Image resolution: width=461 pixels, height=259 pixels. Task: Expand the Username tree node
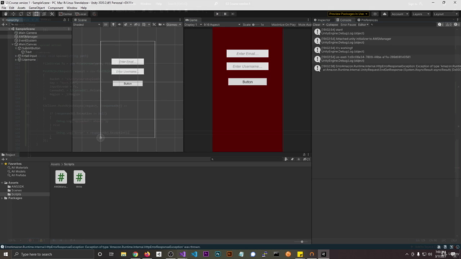click(x=16, y=60)
